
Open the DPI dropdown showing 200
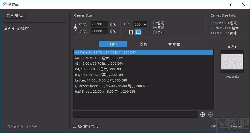coord(140,25)
